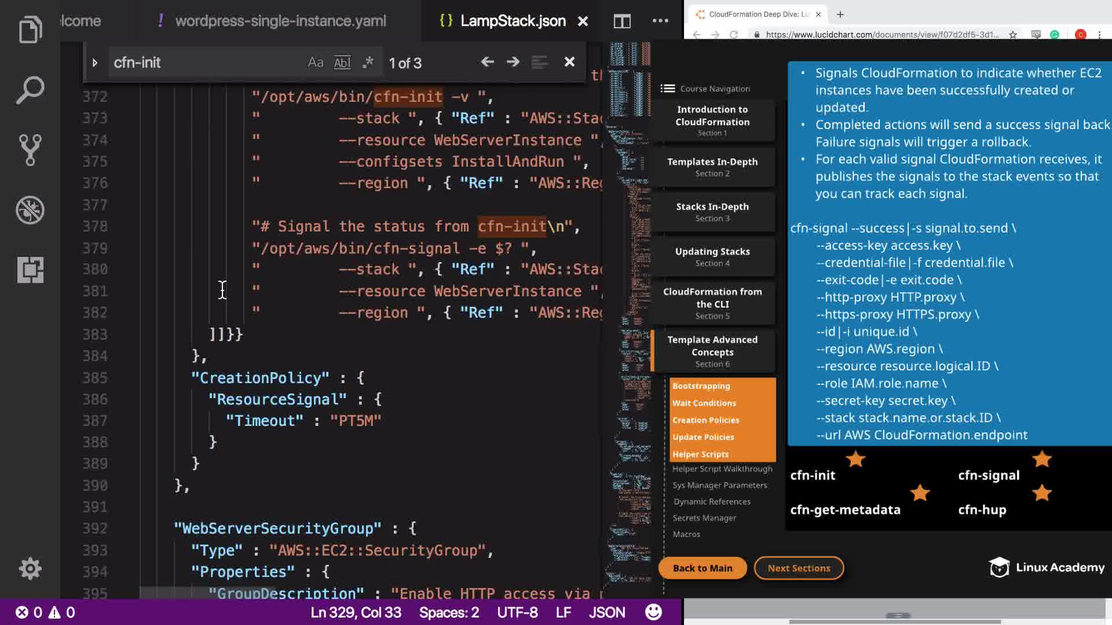
Task: Expand the Course Navigation list menu
Action: [668, 89]
